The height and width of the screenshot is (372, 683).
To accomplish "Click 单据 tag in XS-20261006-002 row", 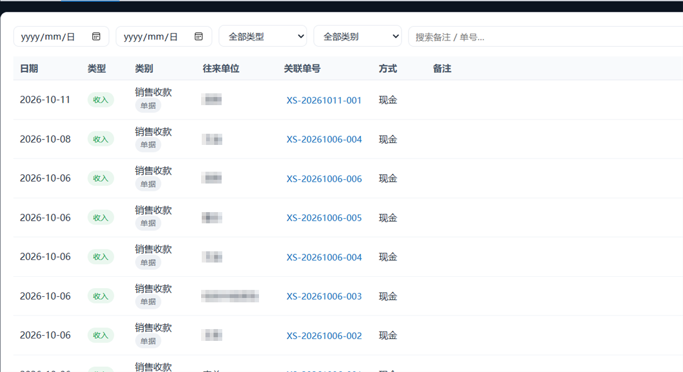I will tap(148, 341).
